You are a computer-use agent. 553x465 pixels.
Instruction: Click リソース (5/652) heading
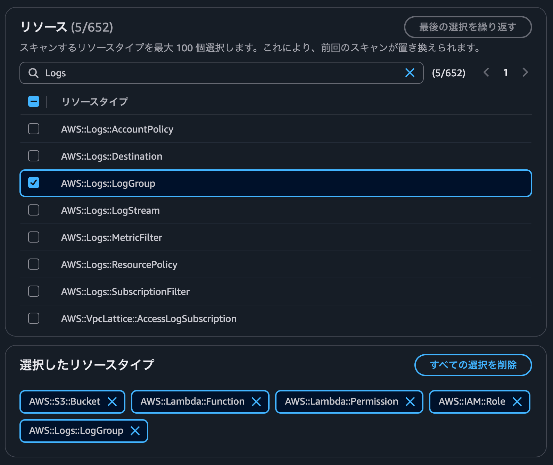[66, 27]
